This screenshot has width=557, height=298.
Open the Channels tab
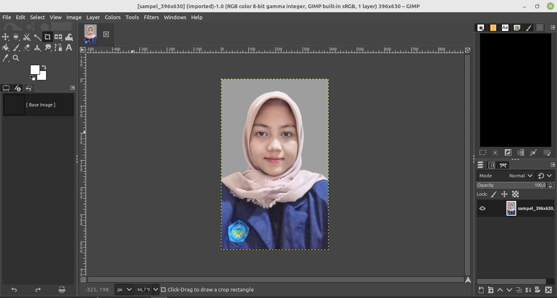pyautogui.click(x=492, y=165)
